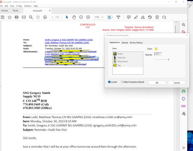The height and width of the screenshot is (151, 193).
Task: Collapse the right sidebar with the arrow icon
Action: 184,148
